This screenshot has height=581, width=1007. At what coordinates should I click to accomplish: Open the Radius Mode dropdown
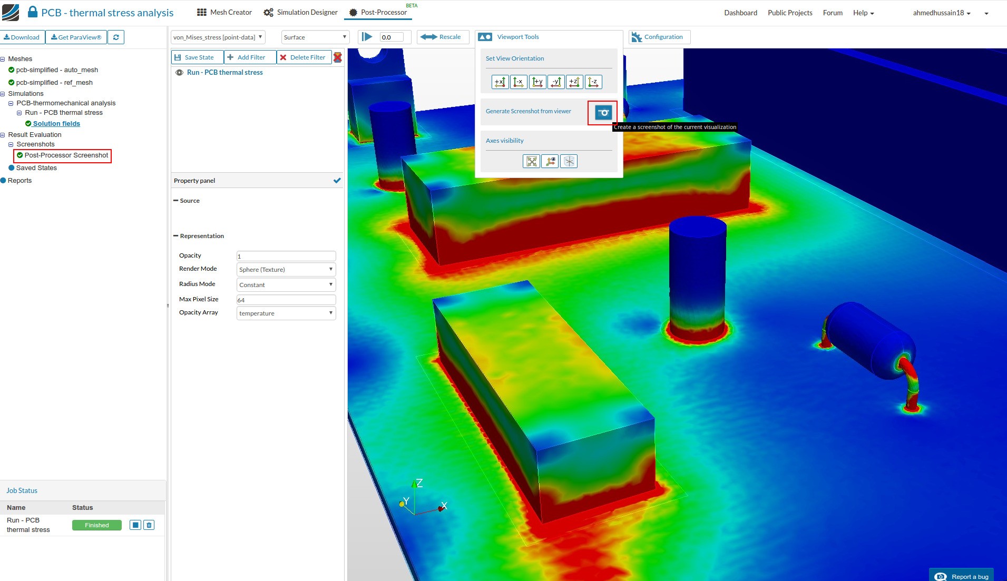click(286, 285)
